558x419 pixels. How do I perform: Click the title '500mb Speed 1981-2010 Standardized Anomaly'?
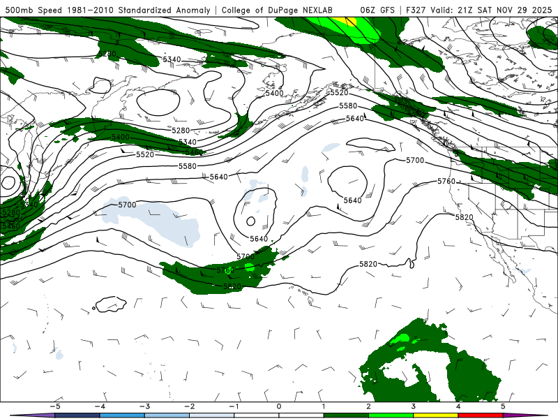coord(108,10)
